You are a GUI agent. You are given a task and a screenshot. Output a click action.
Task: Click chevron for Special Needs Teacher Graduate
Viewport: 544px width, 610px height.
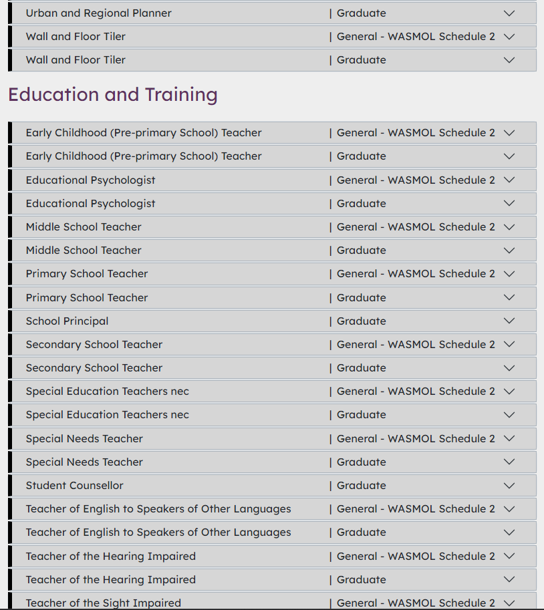pyautogui.click(x=509, y=462)
